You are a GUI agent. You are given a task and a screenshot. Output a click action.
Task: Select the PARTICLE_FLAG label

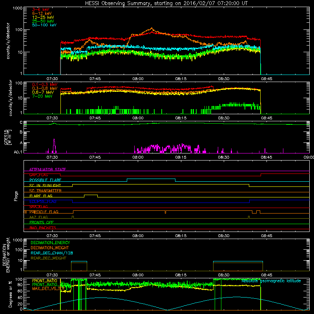[44, 212]
